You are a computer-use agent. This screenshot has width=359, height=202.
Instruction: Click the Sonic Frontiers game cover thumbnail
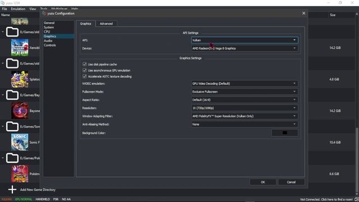coord(20,142)
